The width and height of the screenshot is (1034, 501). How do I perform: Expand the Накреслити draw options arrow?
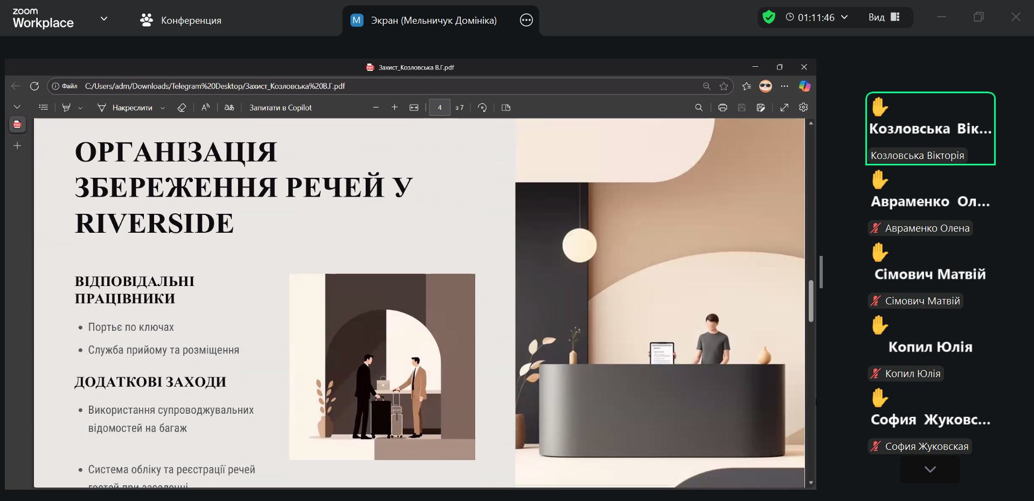coord(163,108)
